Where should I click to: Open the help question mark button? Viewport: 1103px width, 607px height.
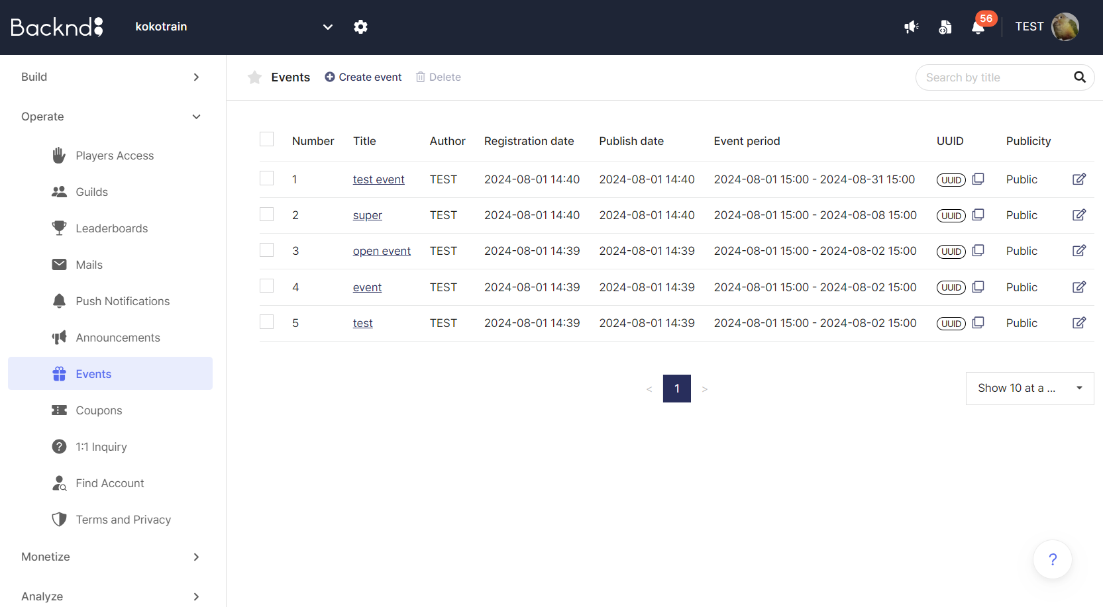1052,559
